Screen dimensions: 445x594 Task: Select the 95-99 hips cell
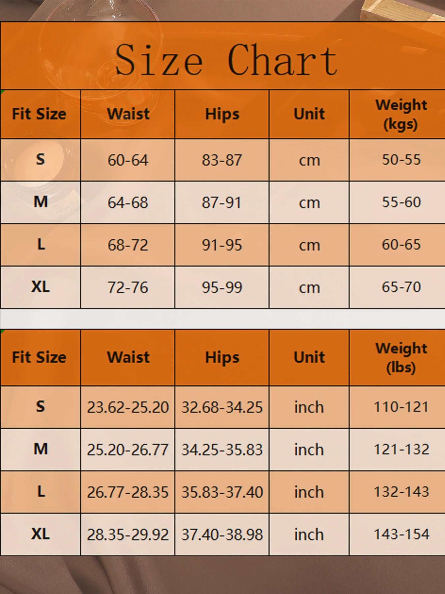coord(222,287)
